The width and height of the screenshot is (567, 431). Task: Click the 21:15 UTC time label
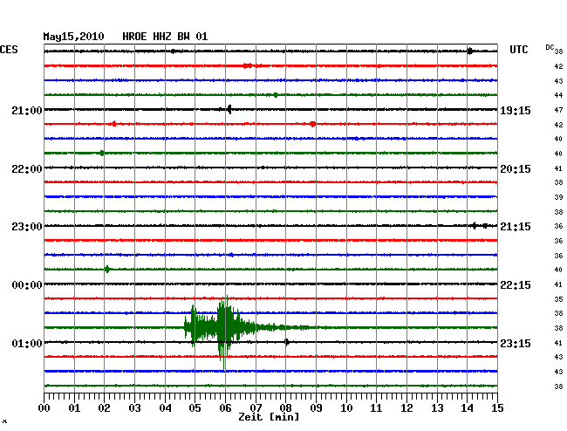coord(516,227)
